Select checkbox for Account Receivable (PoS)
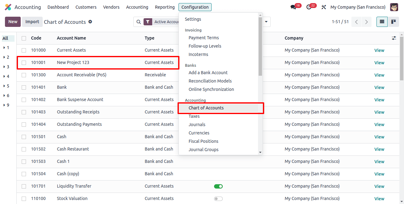This screenshot has width=404, height=204. (24, 75)
